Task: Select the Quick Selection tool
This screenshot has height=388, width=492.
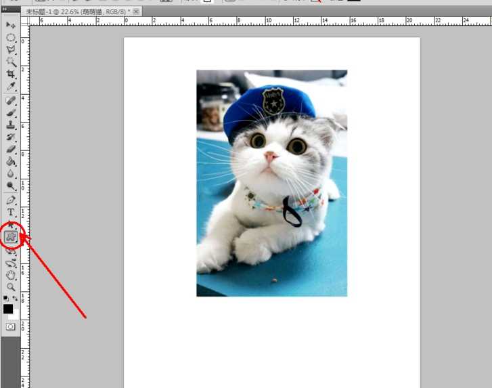Action: (11, 62)
